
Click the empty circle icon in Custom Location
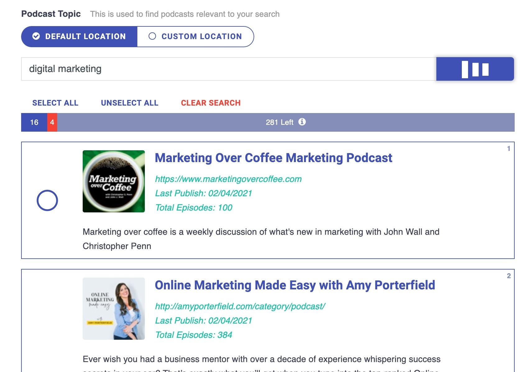point(152,36)
